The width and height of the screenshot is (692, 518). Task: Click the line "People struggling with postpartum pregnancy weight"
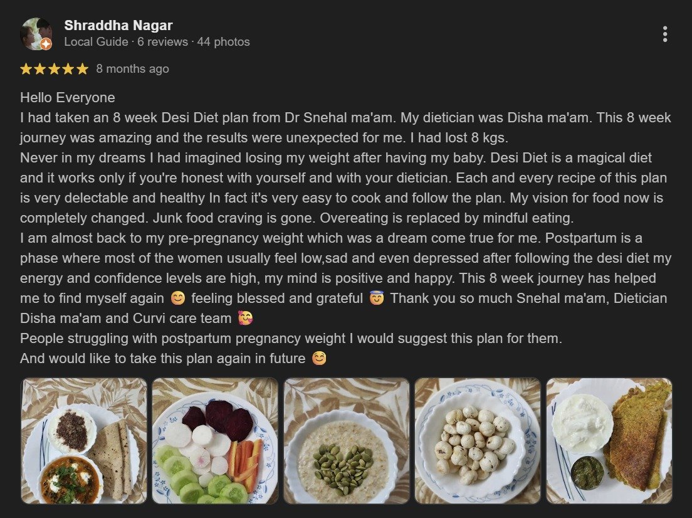tap(291, 339)
